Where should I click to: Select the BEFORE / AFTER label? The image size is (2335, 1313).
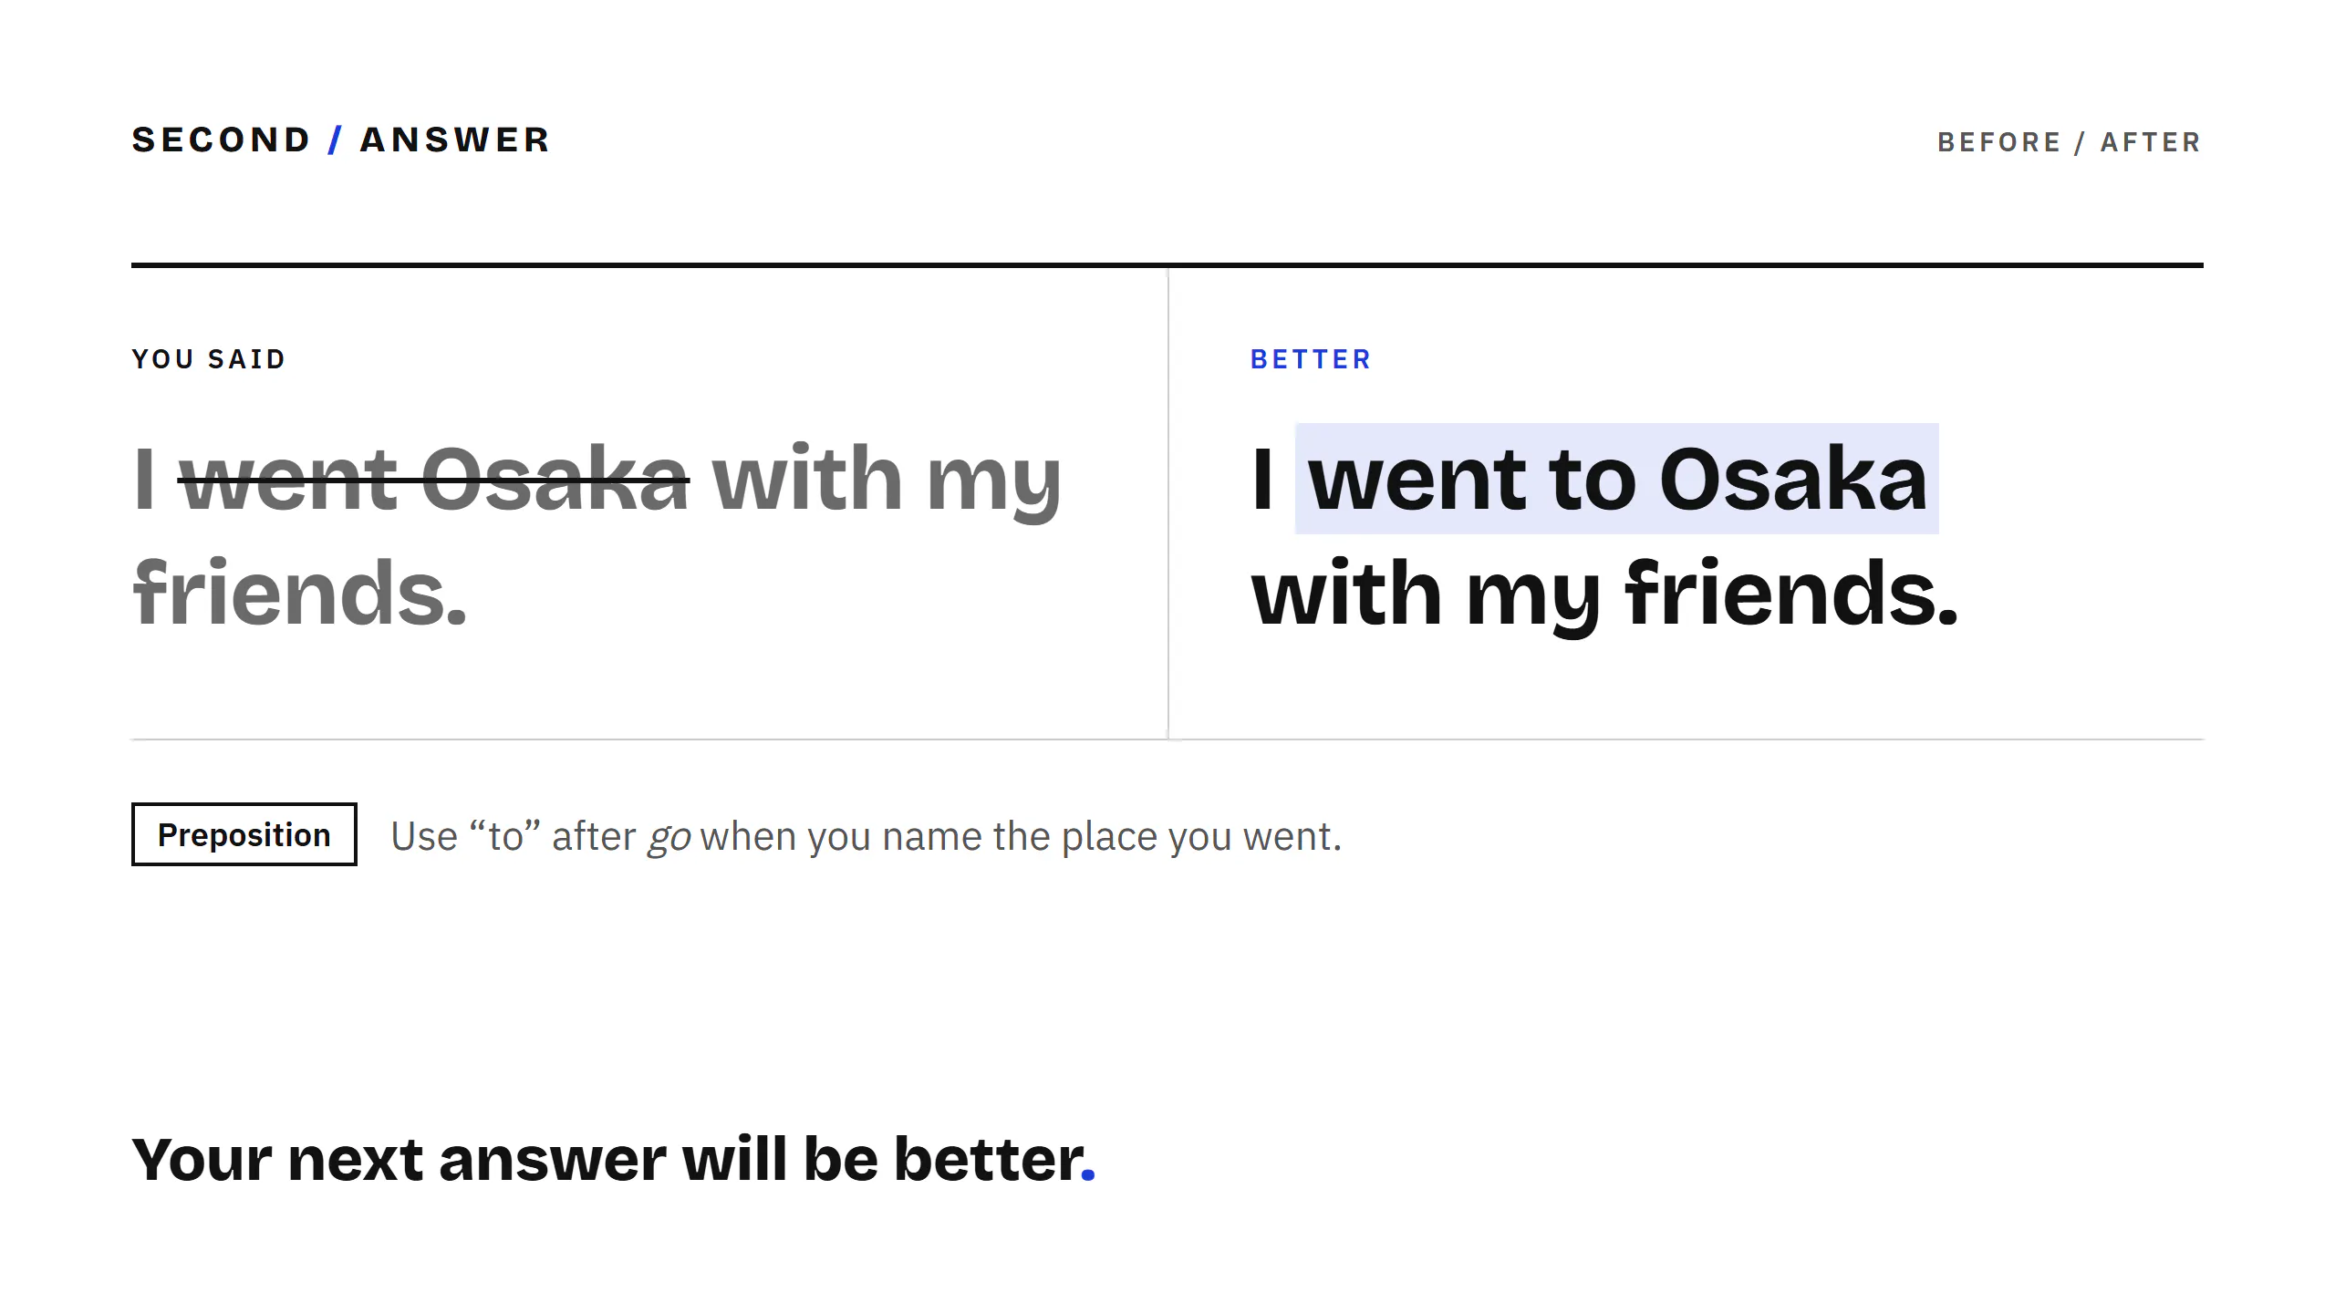click(2070, 142)
